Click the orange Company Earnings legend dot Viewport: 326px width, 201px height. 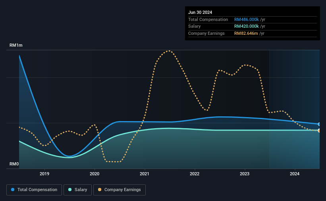pos(100,190)
